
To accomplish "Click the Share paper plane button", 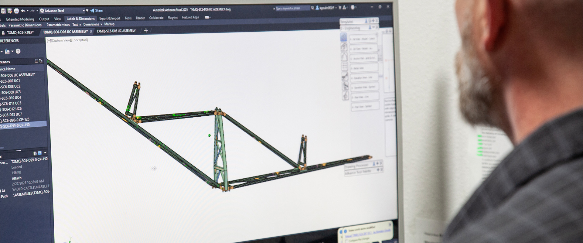I will point(96,11).
